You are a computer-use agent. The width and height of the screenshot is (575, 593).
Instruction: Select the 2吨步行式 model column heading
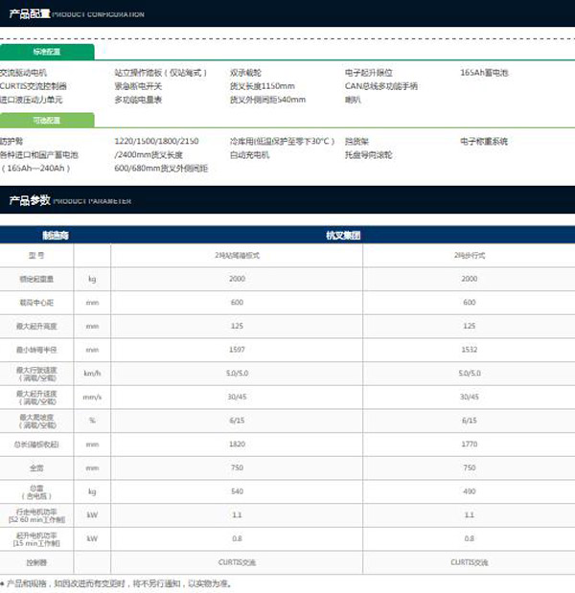coord(469,257)
